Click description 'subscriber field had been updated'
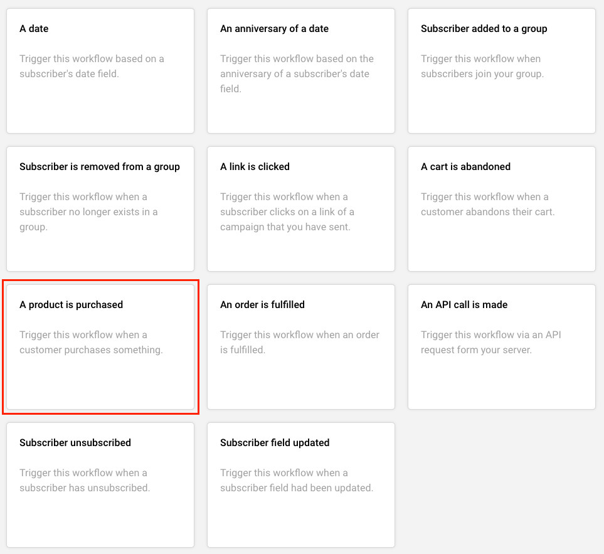 tap(296, 481)
